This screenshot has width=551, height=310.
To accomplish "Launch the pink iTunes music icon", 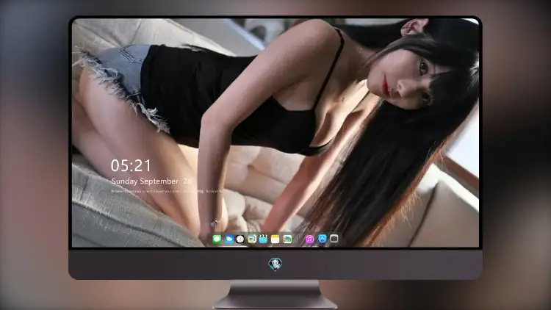I will pyautogui.click(x=309, y=239).
